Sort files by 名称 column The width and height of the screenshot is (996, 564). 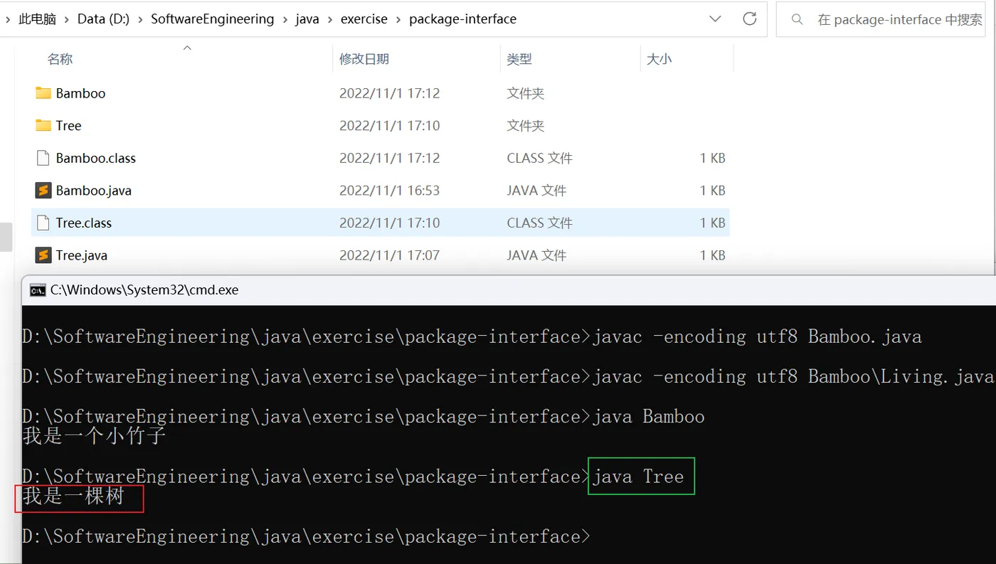coord(60,59)
